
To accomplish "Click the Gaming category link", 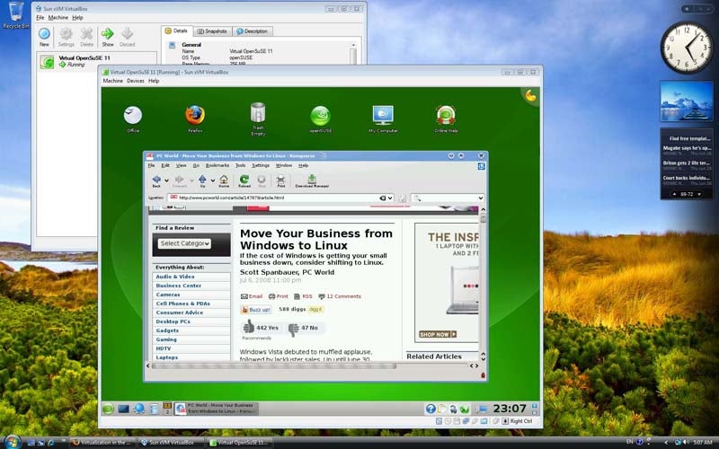I will 166,339.
